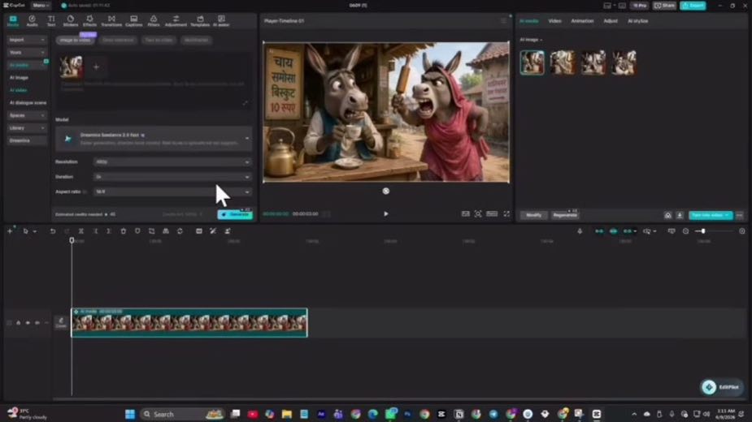
Task: Click the undo icon in timeline toolbar
Action: (x=53, y=230)
